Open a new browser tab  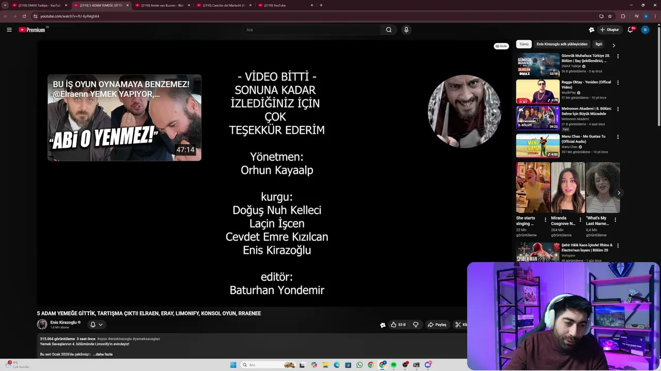coord(321,5)
